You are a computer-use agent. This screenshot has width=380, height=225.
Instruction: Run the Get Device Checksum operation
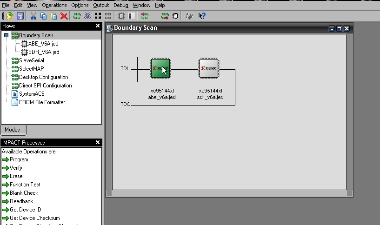35,218
